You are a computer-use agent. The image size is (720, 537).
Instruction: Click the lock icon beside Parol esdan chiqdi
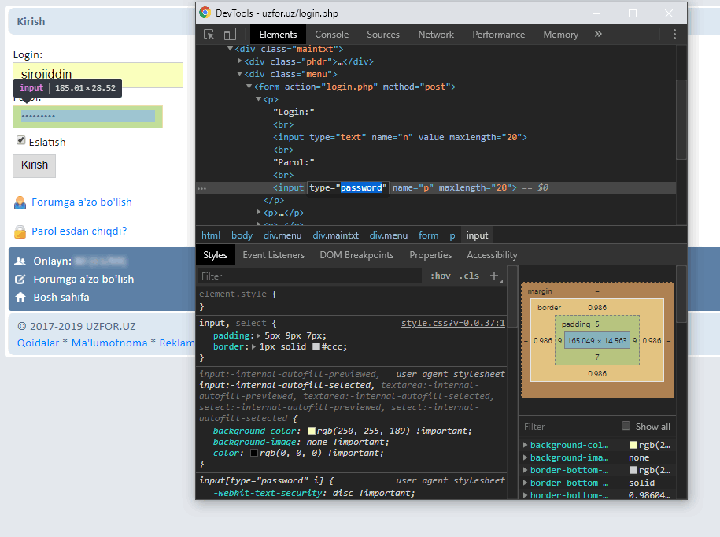pos(20,231)
